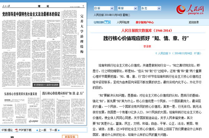Click the small black icon below 07版 bar

pyautogui.click(x=12, y=137)
